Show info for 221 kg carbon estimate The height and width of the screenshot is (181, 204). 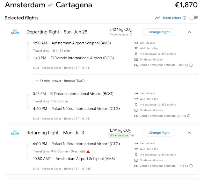tap(191, 116)
